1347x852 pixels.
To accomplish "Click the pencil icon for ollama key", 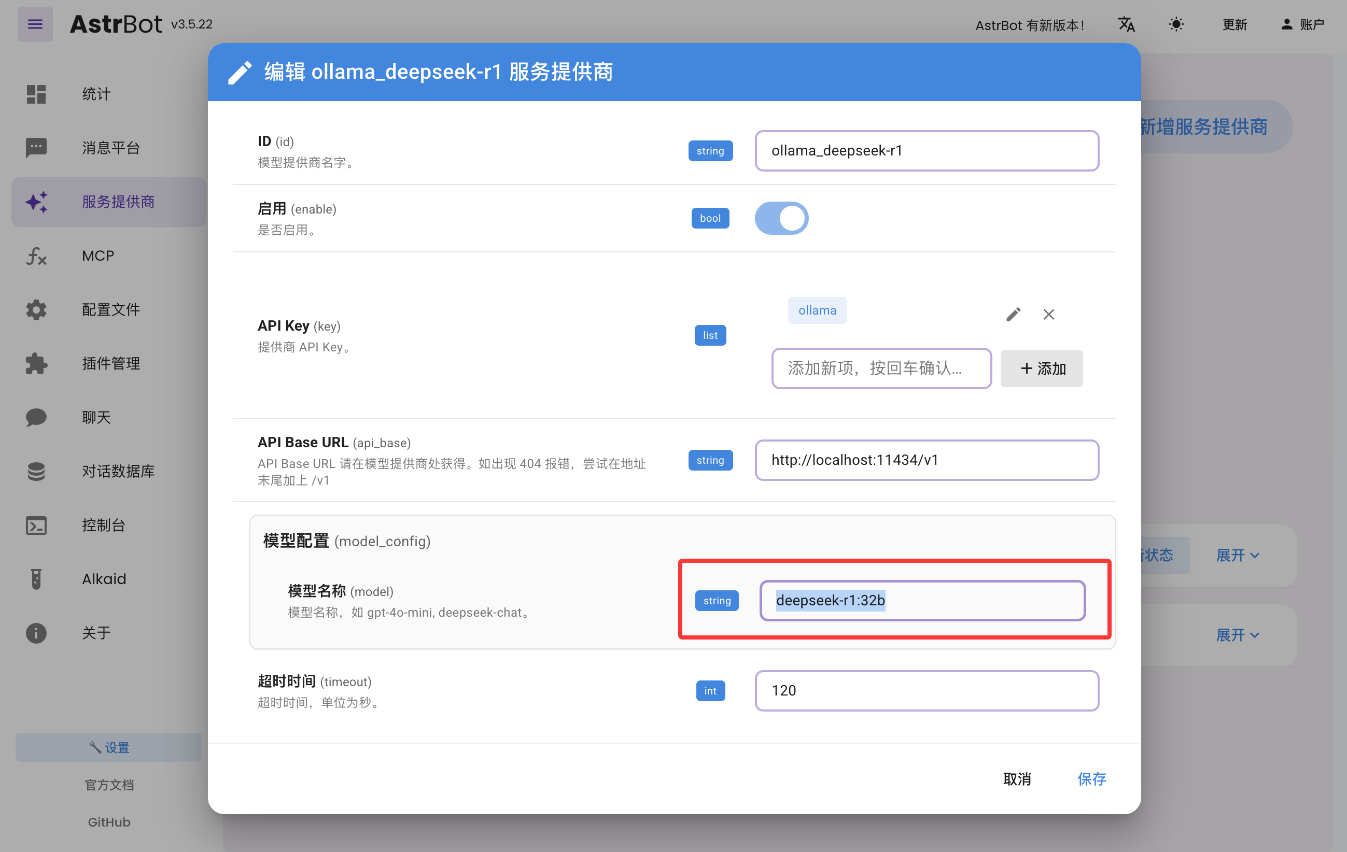I will (1013, 314).
